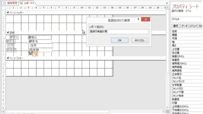Switch to the 書式 property tab
The width and height of the screenshot is (203, 114).
tap(176, 26)
